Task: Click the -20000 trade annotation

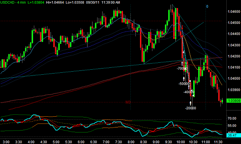Action: [x=190, y=108]
